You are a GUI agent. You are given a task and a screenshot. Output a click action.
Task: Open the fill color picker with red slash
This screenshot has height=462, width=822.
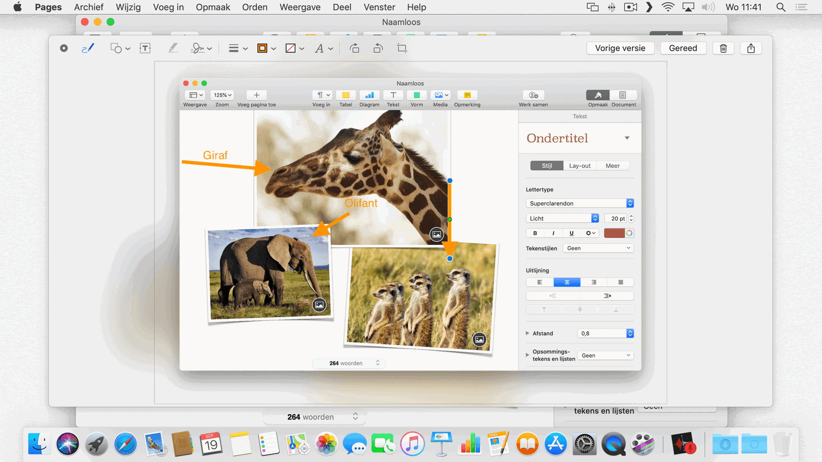click(x=295, y=48)
